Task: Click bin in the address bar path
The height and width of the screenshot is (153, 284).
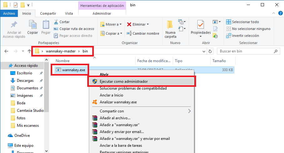Action: coord(85,51)
